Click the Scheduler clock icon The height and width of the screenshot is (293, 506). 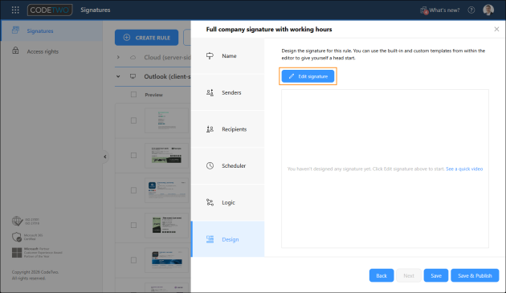coord(210,166)
